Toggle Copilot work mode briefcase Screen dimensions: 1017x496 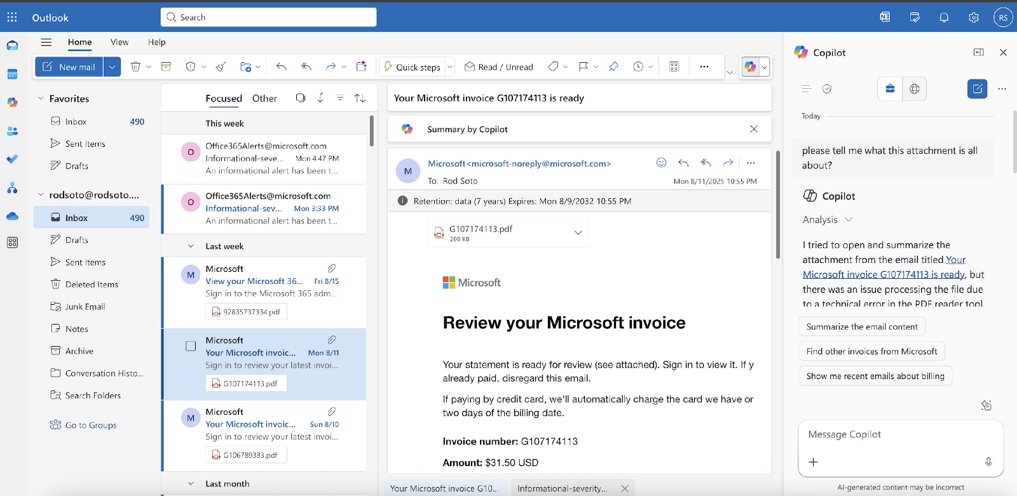tap(890, 89)
